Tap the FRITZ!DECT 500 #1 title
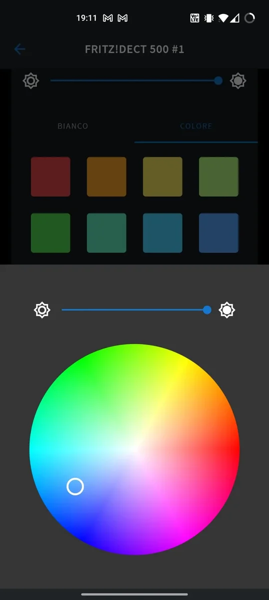This screenshot has height=600, width=269. [134, 49]
